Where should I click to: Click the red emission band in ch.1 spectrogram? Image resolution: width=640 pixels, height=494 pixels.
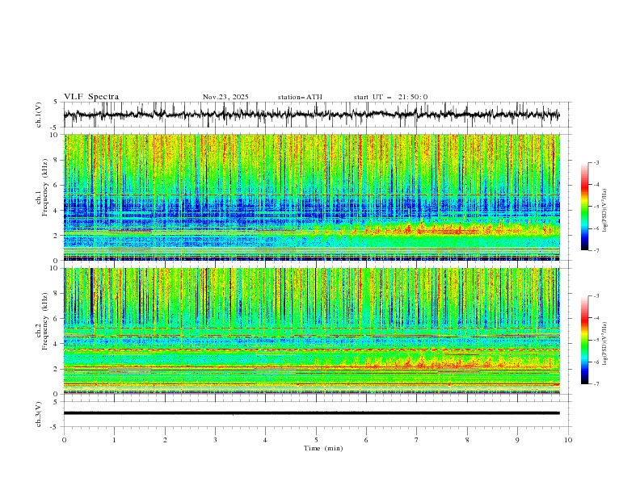pyautogui.click(x=441, y=230)
